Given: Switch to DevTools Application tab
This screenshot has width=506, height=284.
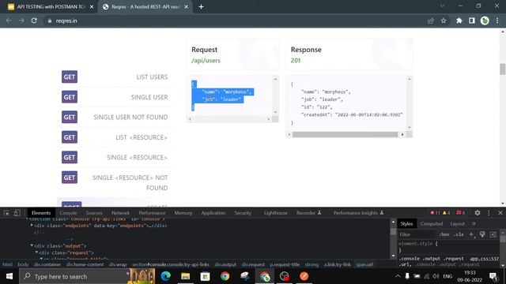Looking at the screenshot, I should coord(213,213).
